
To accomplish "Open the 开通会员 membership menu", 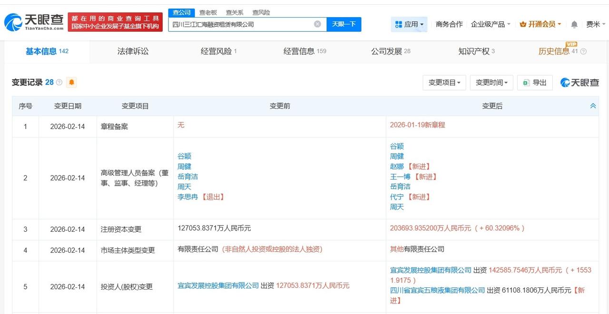I will [x=542, y=24].
